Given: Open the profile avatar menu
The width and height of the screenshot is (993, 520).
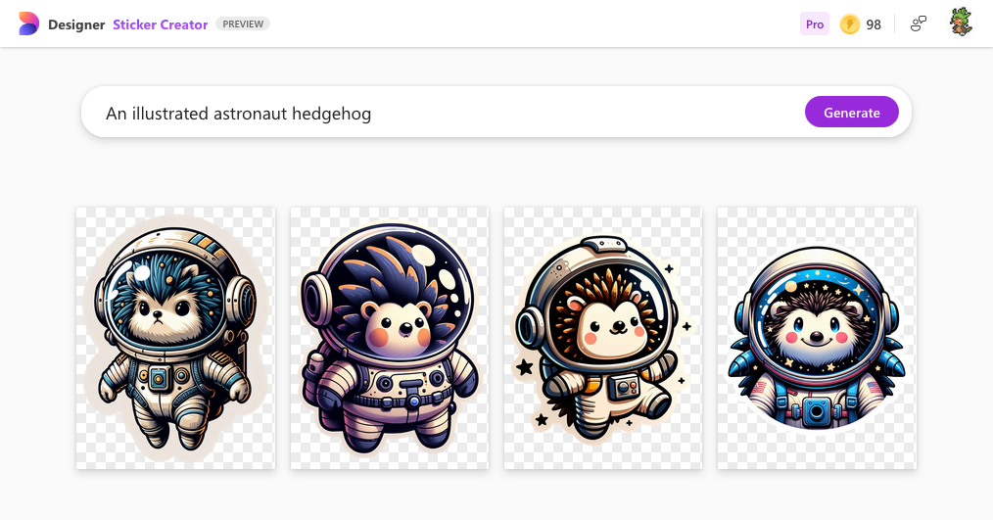Looking at the screenshot, I should (962, 23).
